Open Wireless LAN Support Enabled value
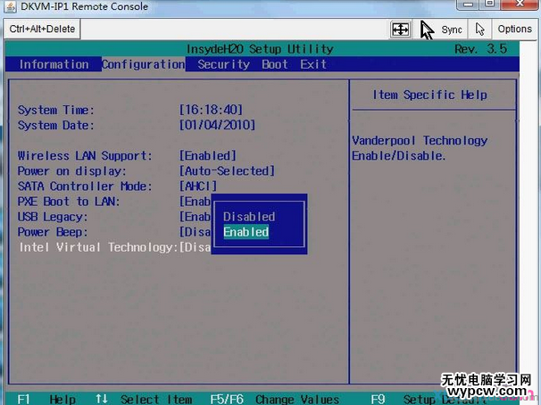Screen dimensions: 541x405 (208, 156)
